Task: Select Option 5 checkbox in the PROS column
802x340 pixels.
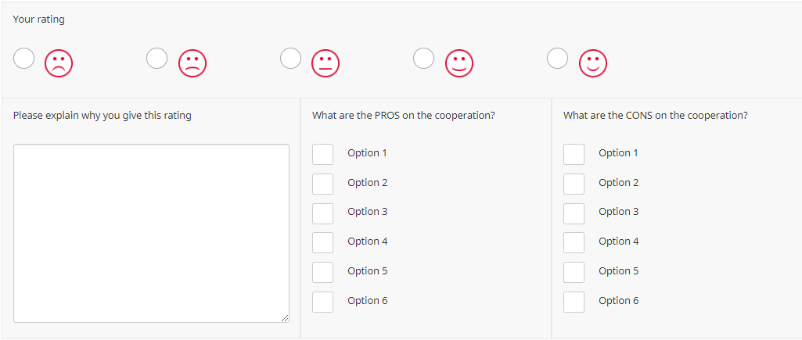Action: coord(322,272)
